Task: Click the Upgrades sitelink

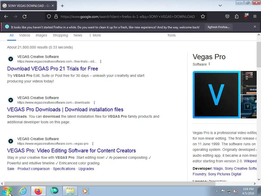Action: 86,169
